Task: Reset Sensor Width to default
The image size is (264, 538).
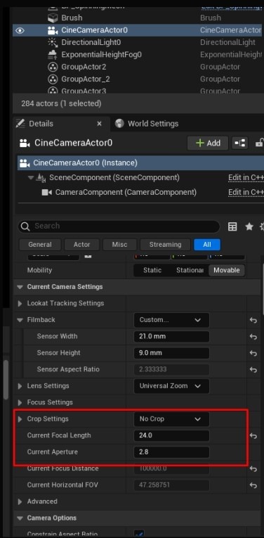Action: coord(253,337)
